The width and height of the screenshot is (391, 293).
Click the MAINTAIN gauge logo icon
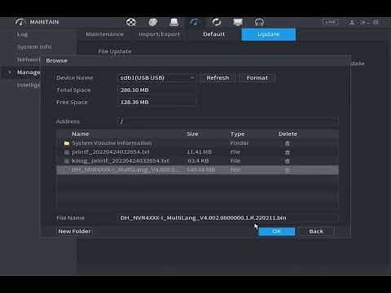tap(20, 22)
